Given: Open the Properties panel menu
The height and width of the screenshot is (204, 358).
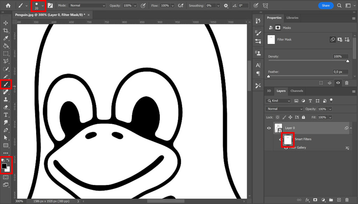Looking at the screenshot, I should (354, 18).
